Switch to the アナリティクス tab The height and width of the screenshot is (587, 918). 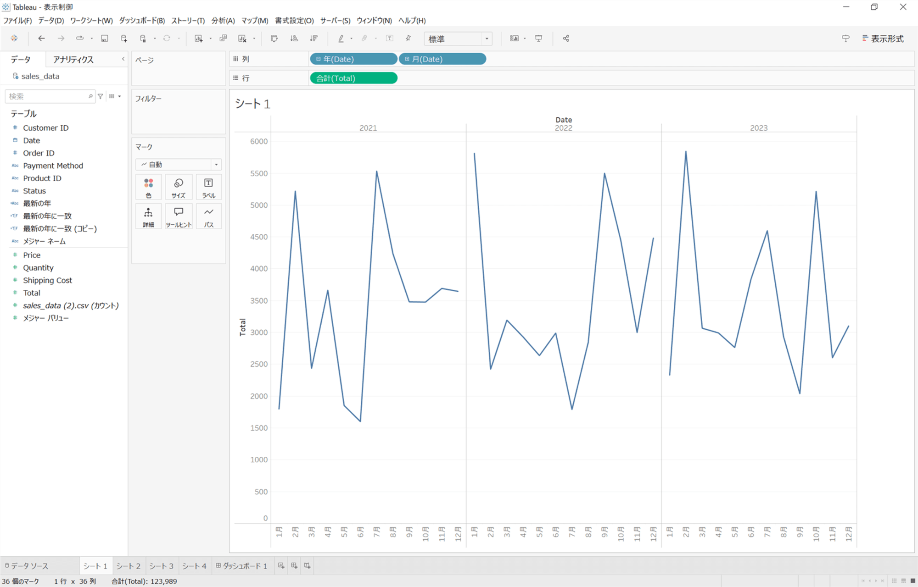point(73,60)
